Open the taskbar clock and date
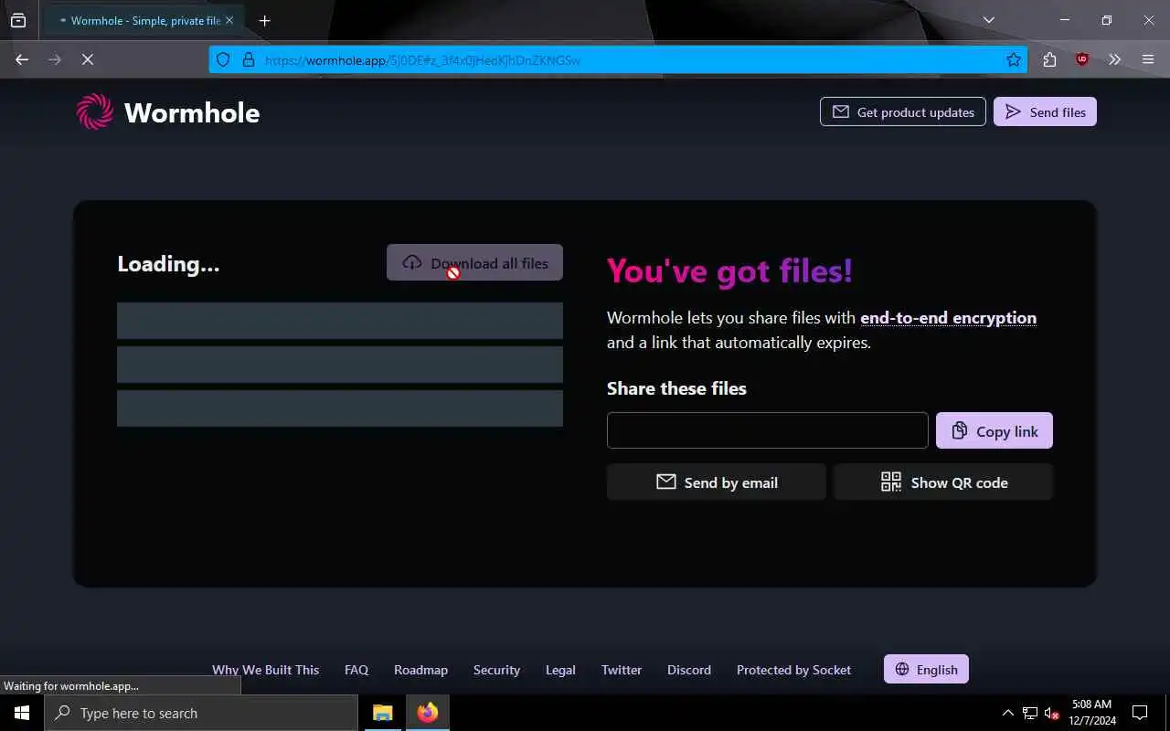Image resolution: width=1170 pixels, height=731 pixels. pyautogui.click(x=1091, y=713)
